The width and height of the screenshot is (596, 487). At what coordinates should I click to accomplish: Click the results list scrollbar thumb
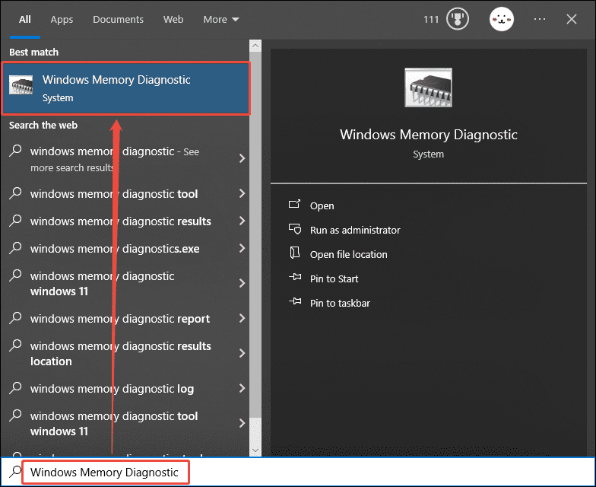click(x=255, y=235)
